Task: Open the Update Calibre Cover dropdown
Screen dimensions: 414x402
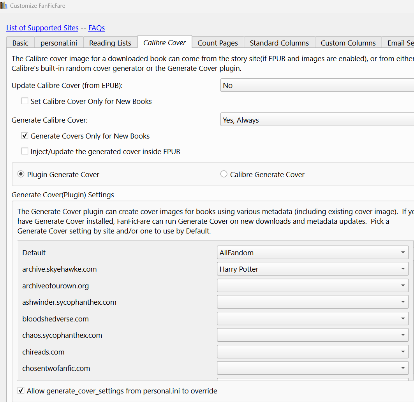Action: pyautogui.click(x=317, y=86)
